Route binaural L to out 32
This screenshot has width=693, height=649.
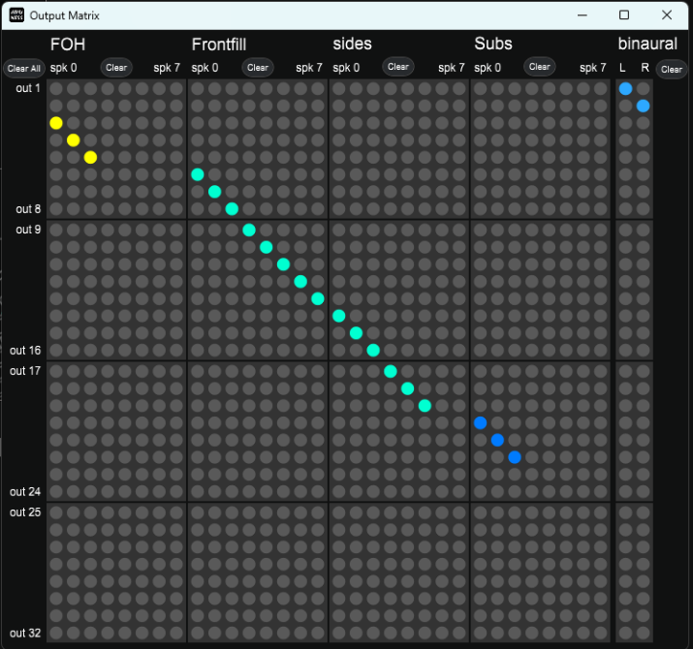point(626,633)
